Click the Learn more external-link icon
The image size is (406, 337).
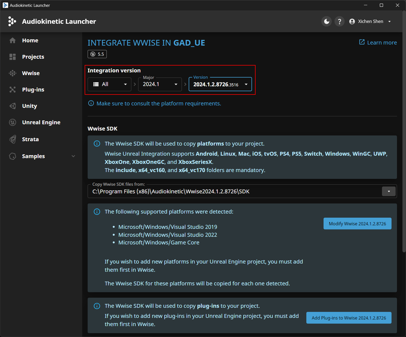click(x=362, y=42)
